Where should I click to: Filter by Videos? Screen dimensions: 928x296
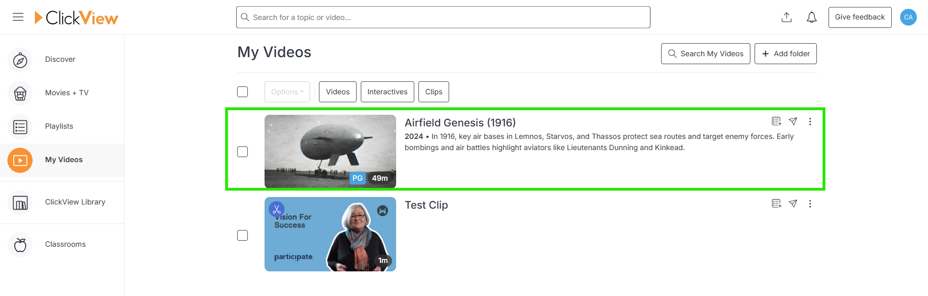pos(338,92)
